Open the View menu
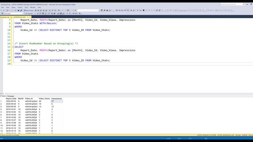Viewport: 253px width, 142px height. click(x=8, y=7)
